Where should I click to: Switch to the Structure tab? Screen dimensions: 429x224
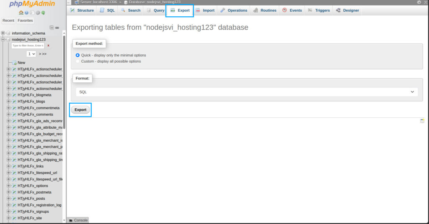click(82, 10)
